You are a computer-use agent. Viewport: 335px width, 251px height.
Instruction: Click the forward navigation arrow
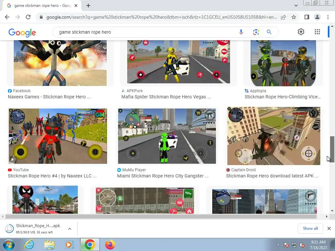click(x=18, y=17)
